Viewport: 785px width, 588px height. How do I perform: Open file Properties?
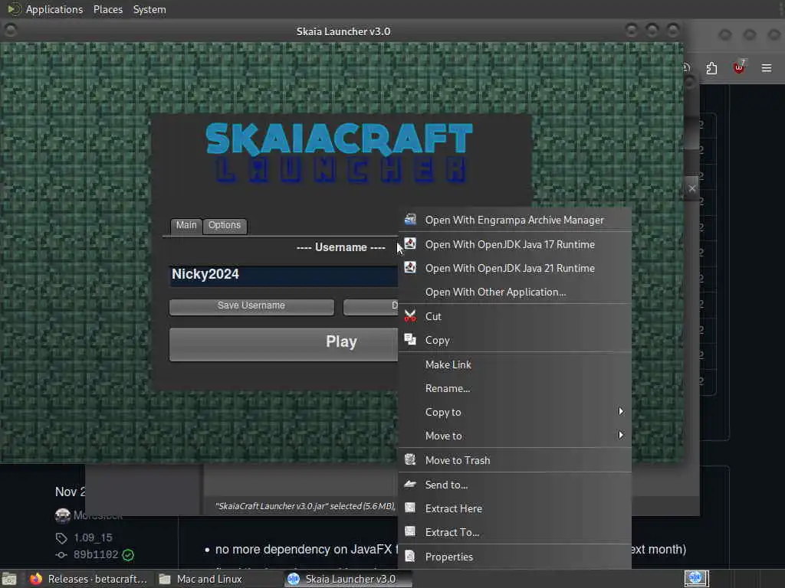point(514,557)
